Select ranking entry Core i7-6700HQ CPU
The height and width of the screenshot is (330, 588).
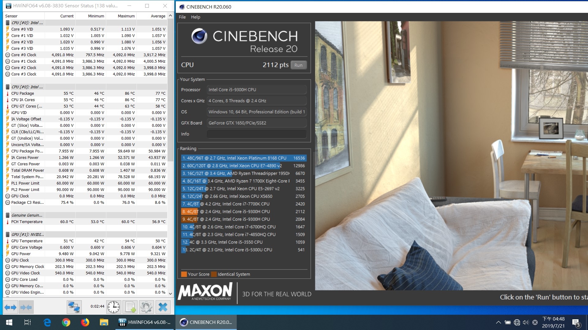coord(243,227)
